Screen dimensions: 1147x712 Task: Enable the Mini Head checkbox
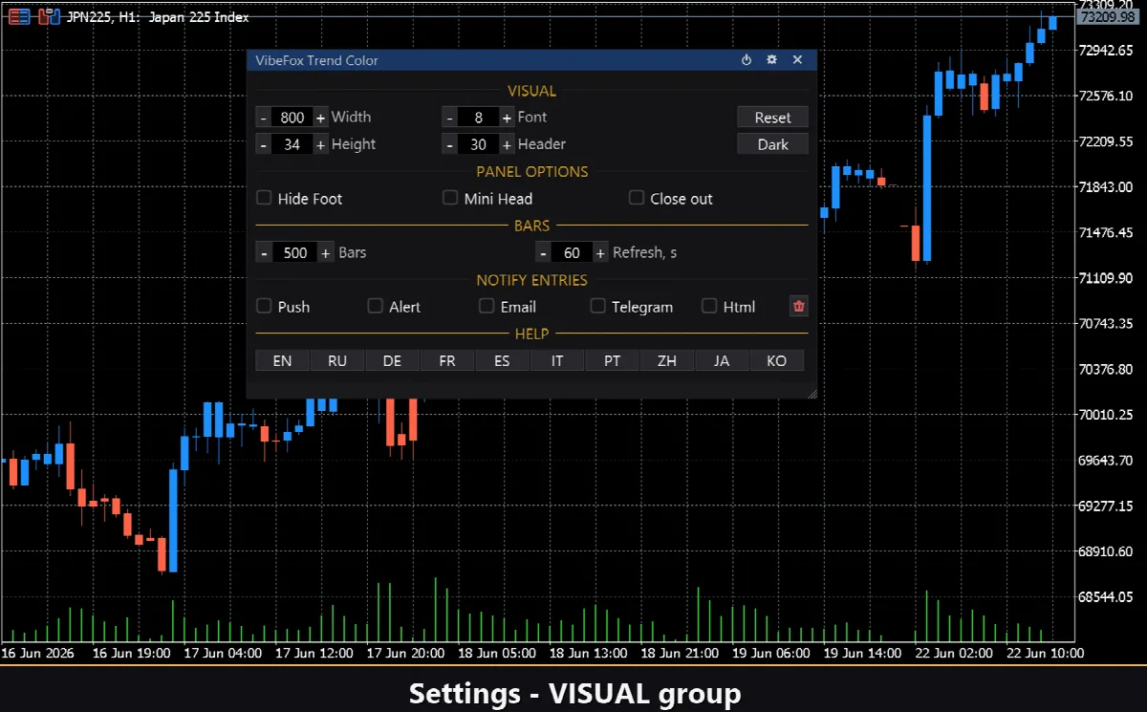pyautogui.click(x=450, y=198)
